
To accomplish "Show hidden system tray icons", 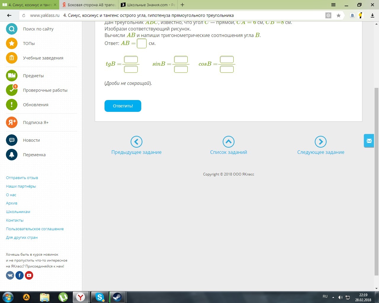I will [x=333, y=297].
